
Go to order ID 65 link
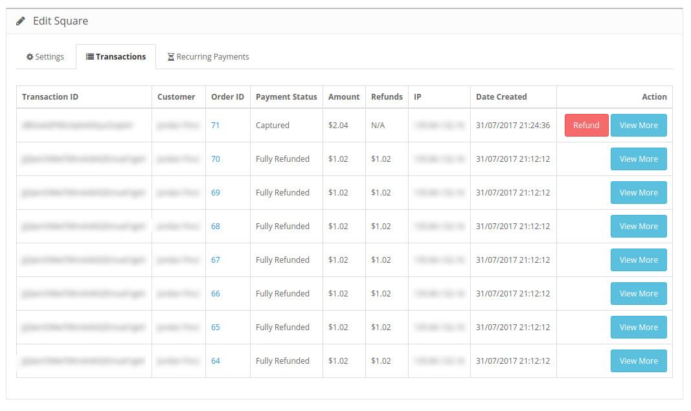tap(216, 328)
